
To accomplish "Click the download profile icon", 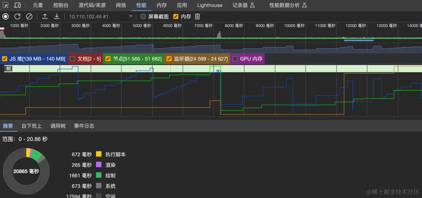I will coord(57,16).
